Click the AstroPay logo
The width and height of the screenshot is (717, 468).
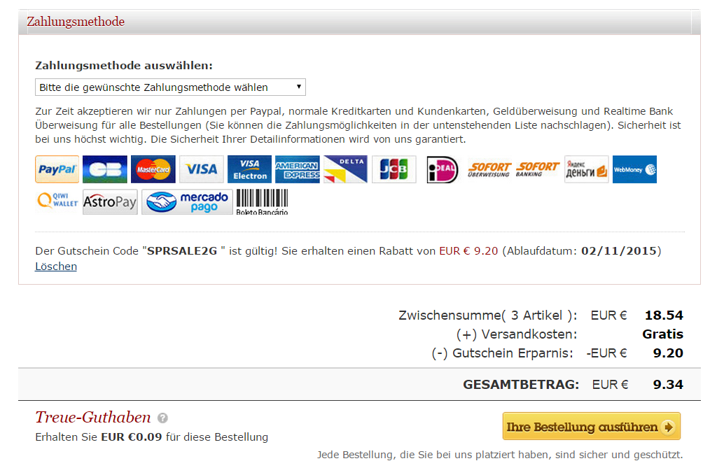point(110,201)
